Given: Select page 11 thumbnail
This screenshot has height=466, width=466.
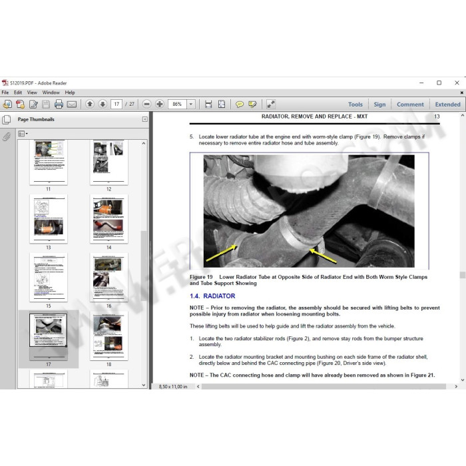Looking at the screenshot, I should click(49, 162).
